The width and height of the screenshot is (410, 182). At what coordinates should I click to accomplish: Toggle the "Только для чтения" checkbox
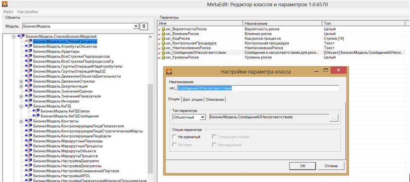pyautogui.click(x=214, y=137)
